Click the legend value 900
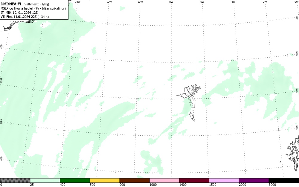 [122, 185]
